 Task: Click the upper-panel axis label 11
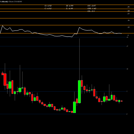(128, 27)
